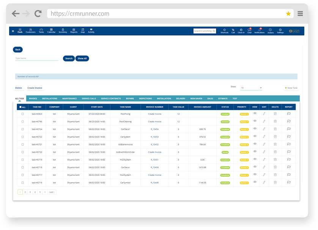Switch to the SERVICE CALLS tab
Screen dimensions: 318x230
89,98
